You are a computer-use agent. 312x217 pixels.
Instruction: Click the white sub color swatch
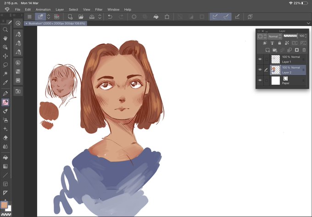pos(9,209)
